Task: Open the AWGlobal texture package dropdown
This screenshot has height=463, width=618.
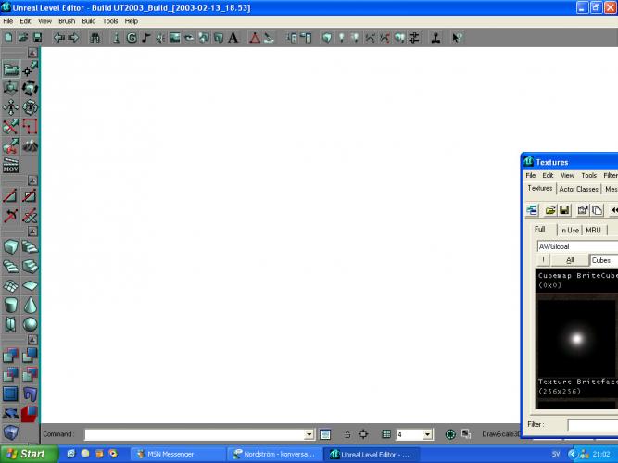Action: pyautogui.click(x=576, y=246)
